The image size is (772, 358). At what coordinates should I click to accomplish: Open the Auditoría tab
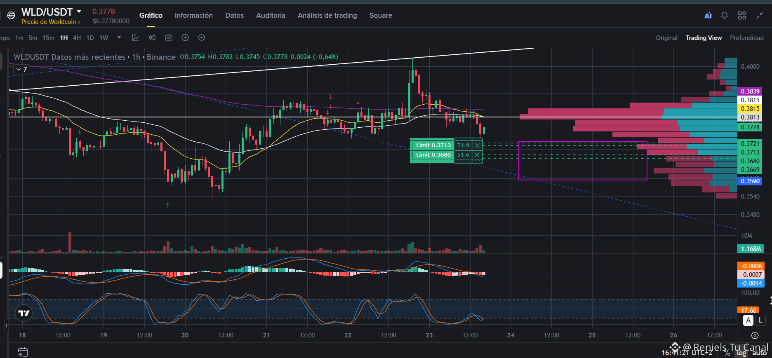point(271,15)
